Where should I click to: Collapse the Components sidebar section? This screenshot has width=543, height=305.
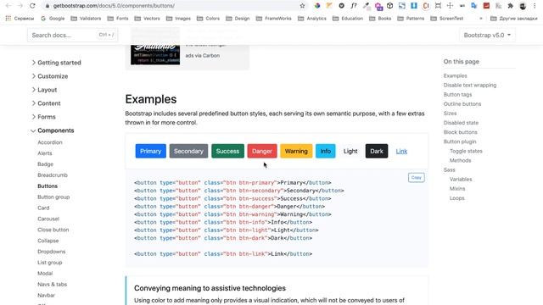pos(53,130)
